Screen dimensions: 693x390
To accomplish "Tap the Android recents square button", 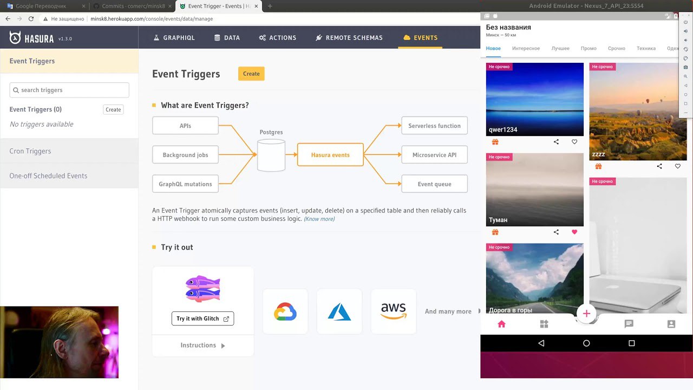I will tap(631, 343).
